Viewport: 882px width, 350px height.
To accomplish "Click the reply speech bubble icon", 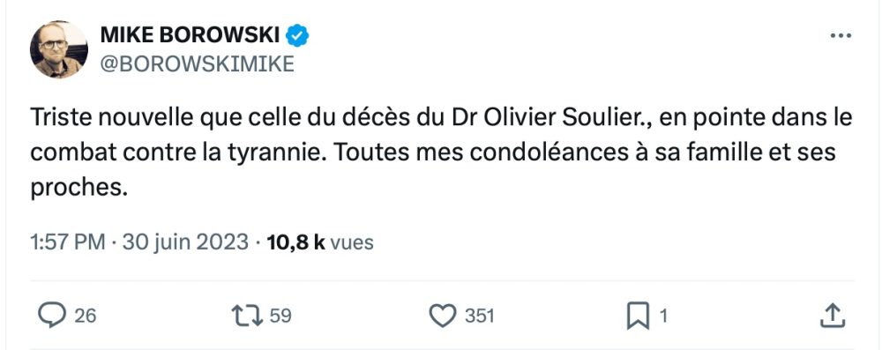I will (52, 316).
